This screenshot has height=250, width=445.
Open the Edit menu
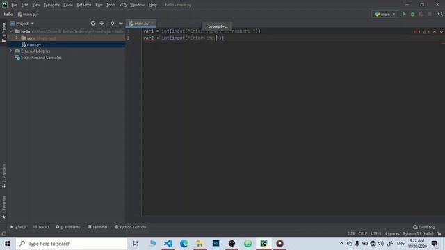tap(25, 5)
